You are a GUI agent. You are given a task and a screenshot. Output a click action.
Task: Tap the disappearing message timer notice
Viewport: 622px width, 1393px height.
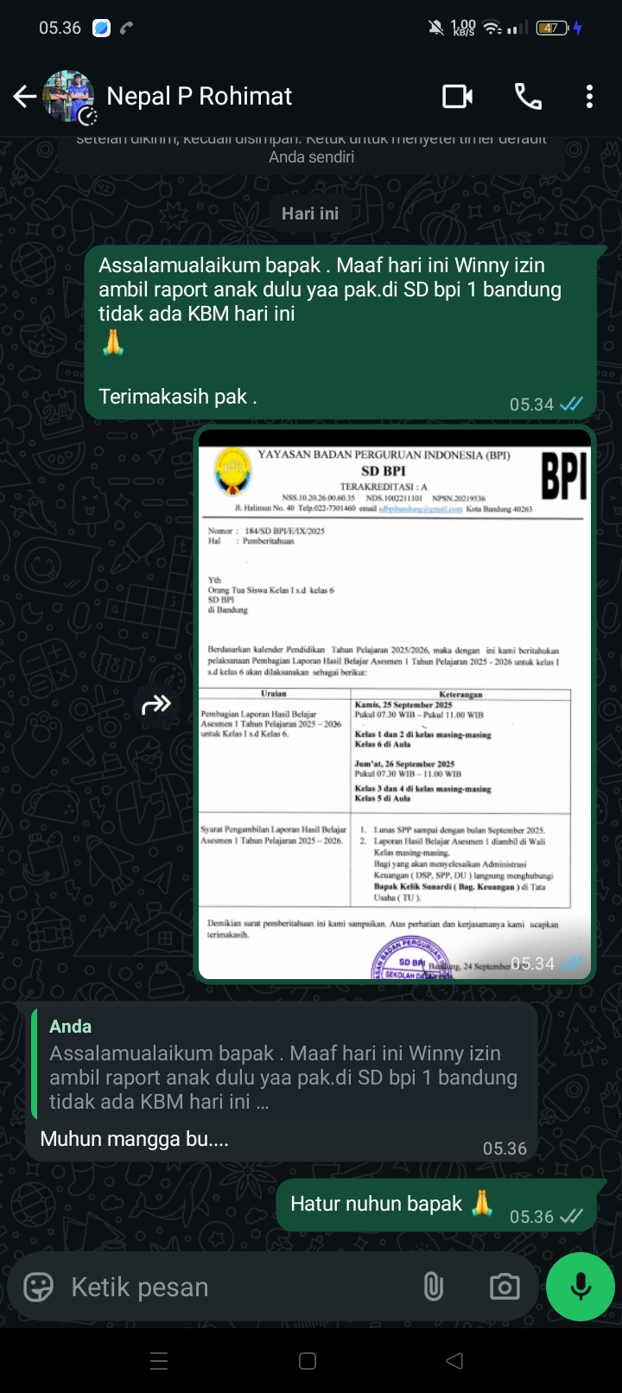pos(311,150)
